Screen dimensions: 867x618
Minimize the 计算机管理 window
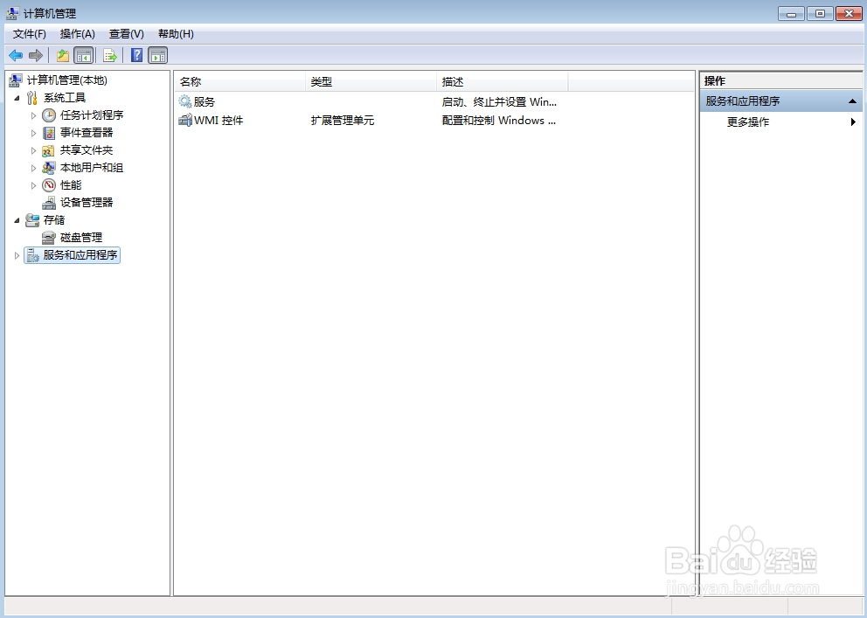(x=791, y=13)
